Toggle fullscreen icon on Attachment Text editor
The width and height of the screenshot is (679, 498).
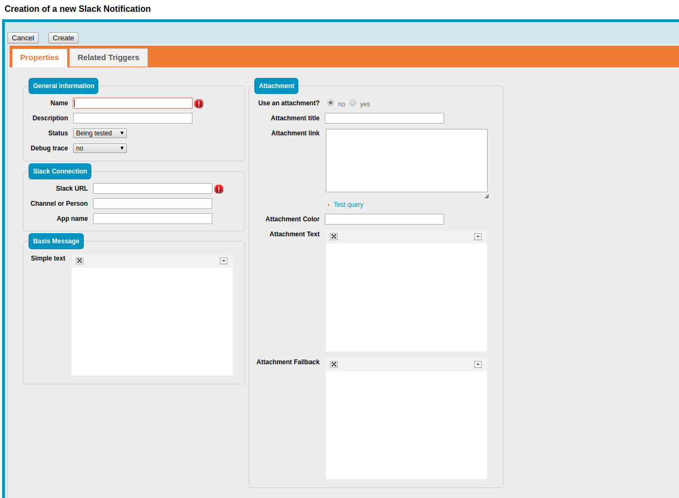coord(334,236)
